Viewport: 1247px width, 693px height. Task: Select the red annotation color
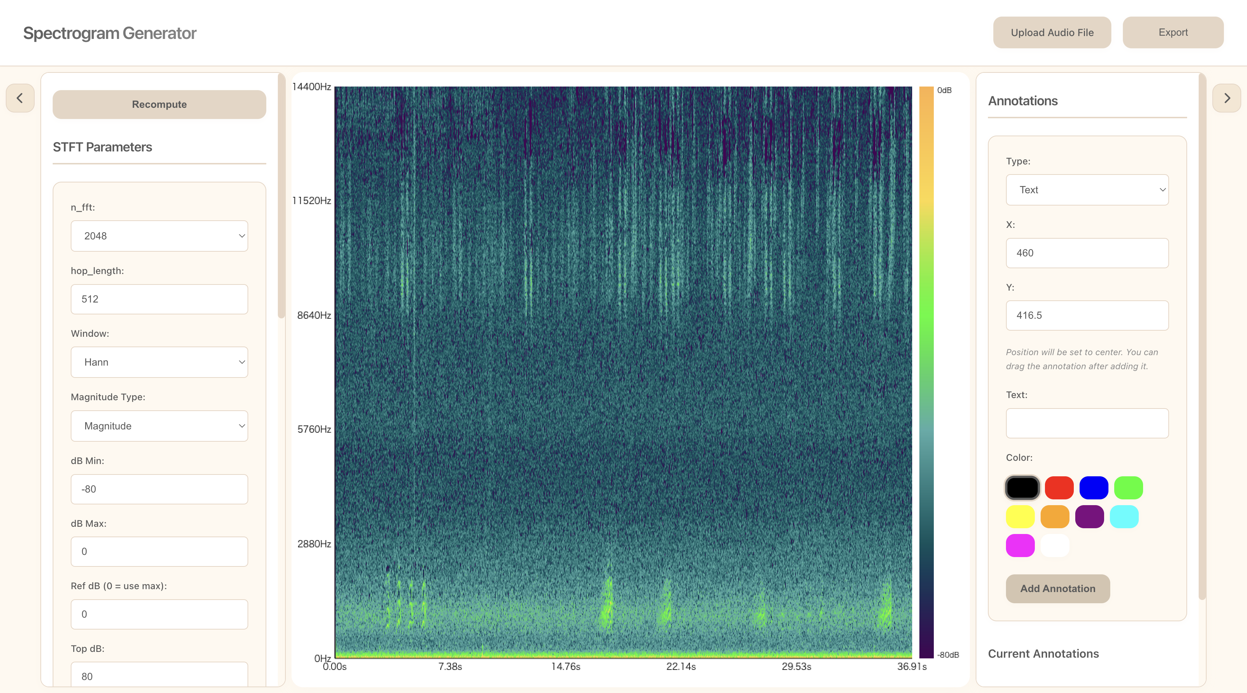pos(1059,487)
